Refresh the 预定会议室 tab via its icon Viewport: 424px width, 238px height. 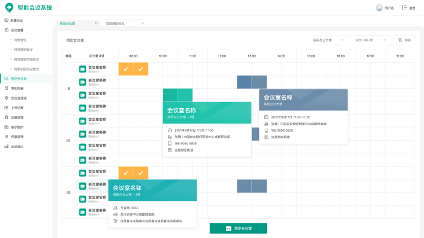(96, 23)
